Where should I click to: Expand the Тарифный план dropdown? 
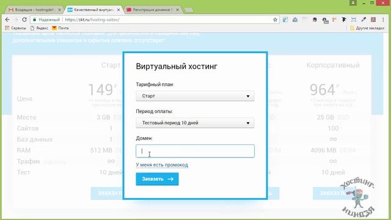[x=195, y=96]
